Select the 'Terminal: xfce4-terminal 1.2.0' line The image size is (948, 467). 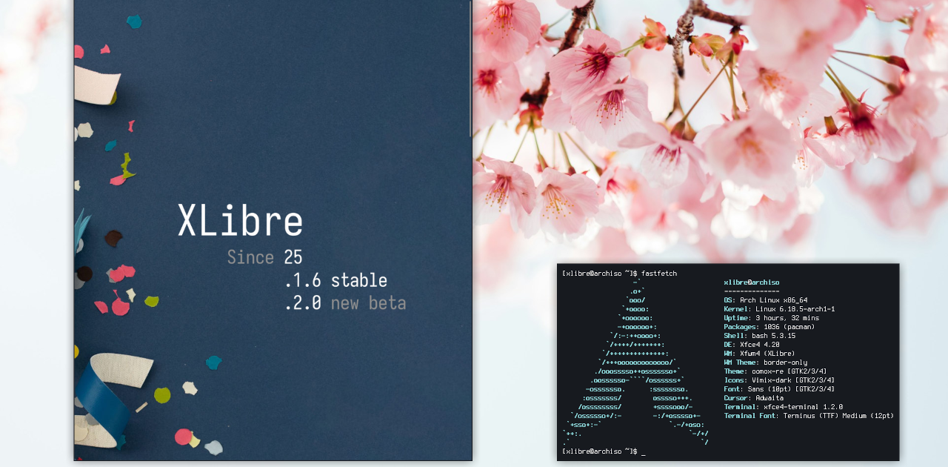coord(784,407)
